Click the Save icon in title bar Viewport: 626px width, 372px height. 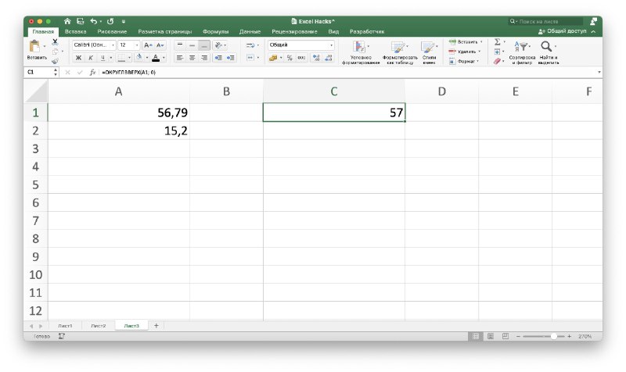81,21
